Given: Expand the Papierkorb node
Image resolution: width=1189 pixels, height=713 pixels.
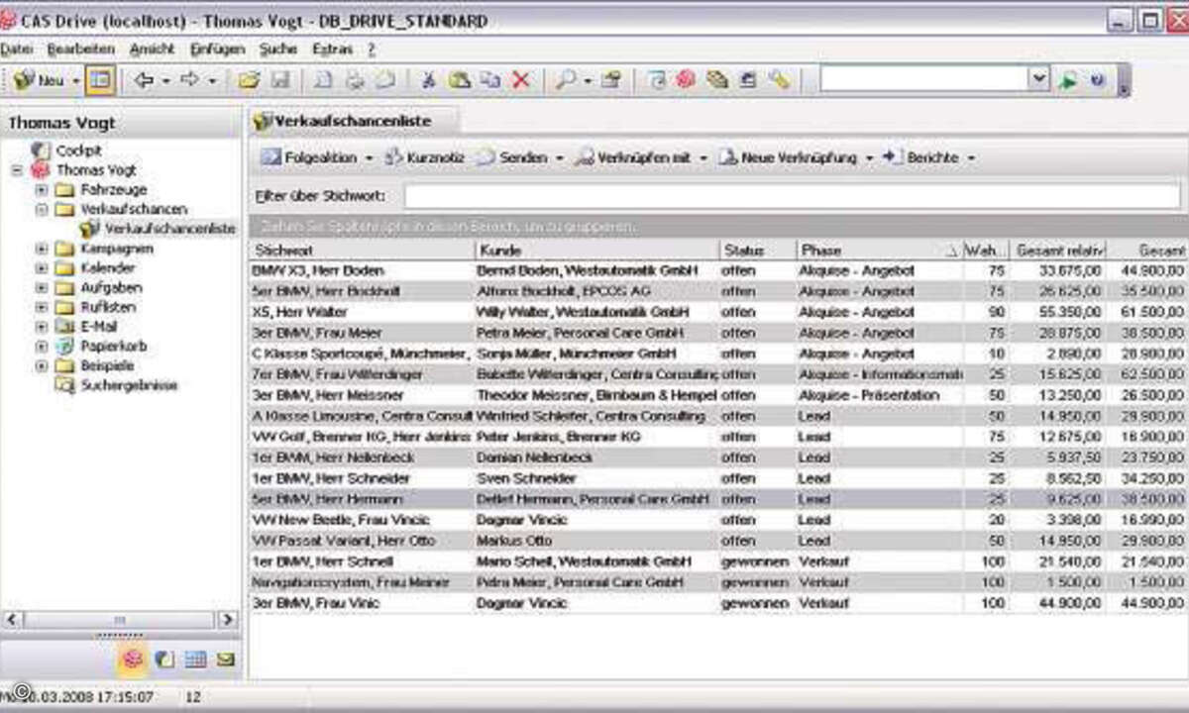Looking at the screenshot, I should click(41, 347).
